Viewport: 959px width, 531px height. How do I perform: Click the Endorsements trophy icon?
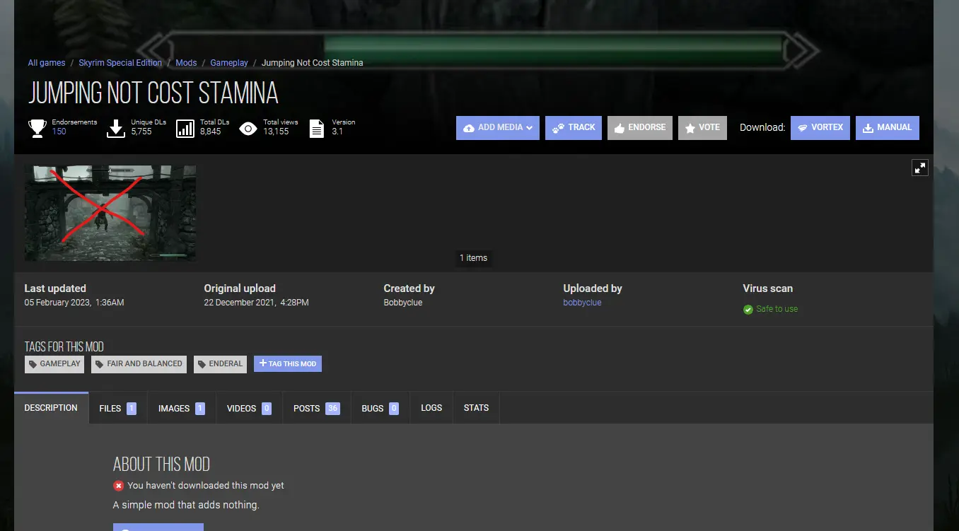pyautogui.click(x=37, y=128)
